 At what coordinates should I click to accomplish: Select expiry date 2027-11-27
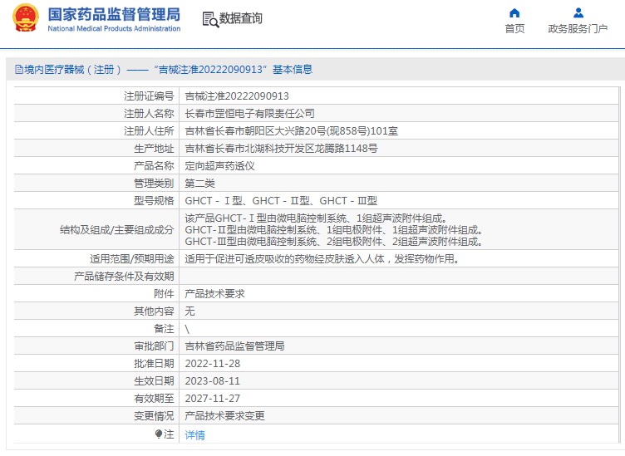coord(213,399)
